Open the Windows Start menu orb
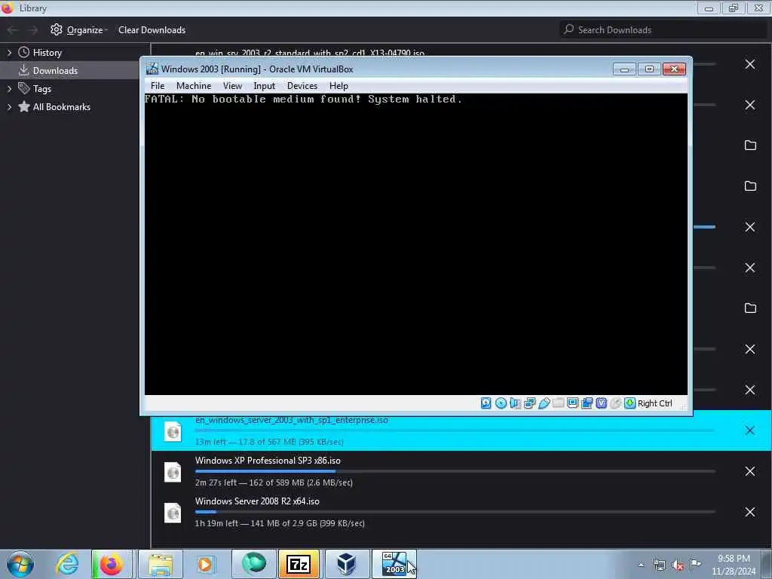This screenshot has width=772, height=579. (x=20, y=564)
